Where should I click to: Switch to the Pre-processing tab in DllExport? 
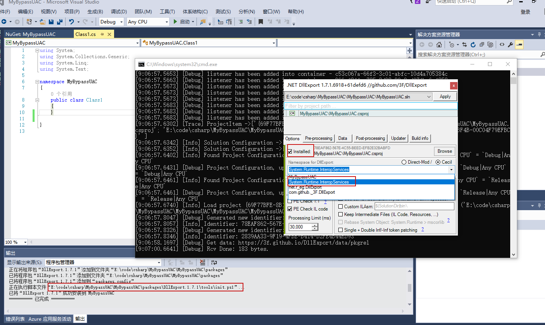(319, 138)
